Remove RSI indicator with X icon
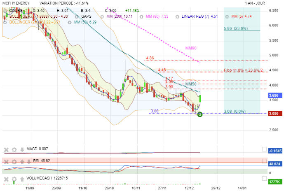 pos(6,161)
